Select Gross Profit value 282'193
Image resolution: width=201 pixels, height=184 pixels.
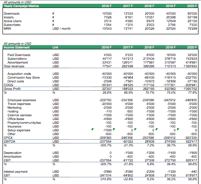[x=149, y=89]
